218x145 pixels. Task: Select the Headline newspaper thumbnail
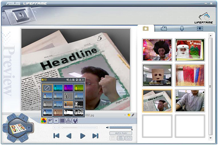coord(157,101)
